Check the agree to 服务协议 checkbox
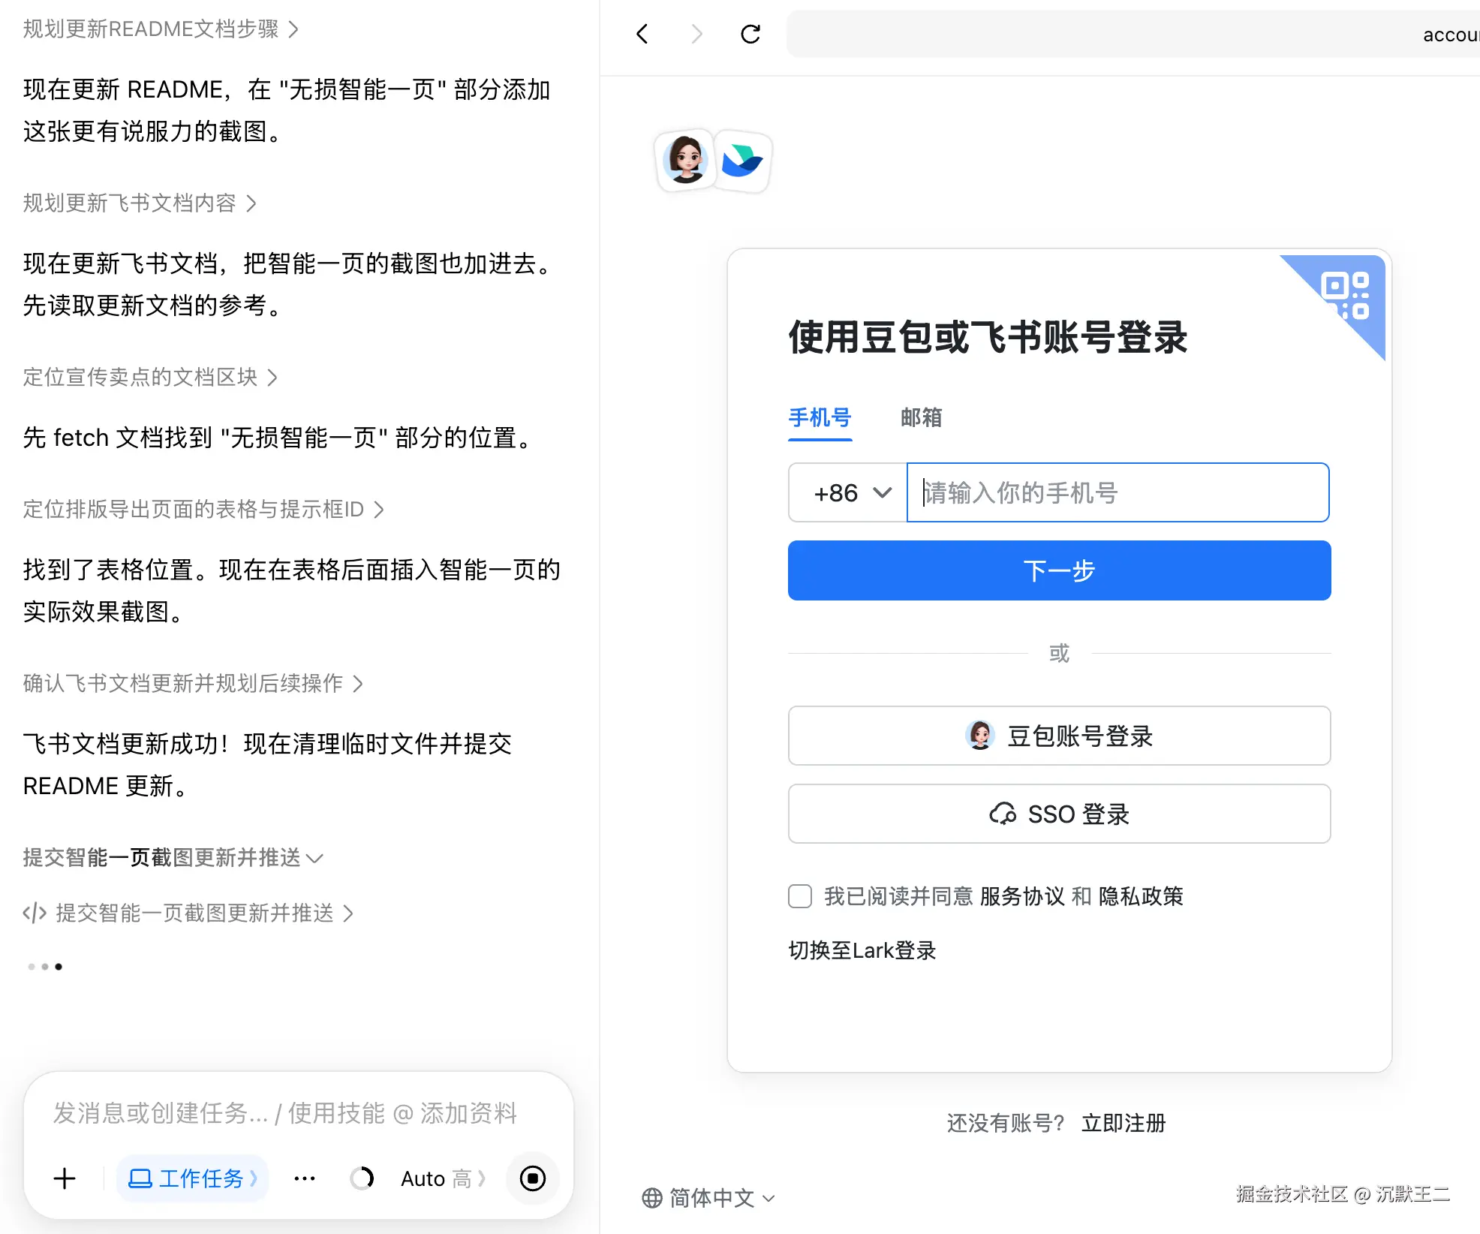 (x=800, y=896)
